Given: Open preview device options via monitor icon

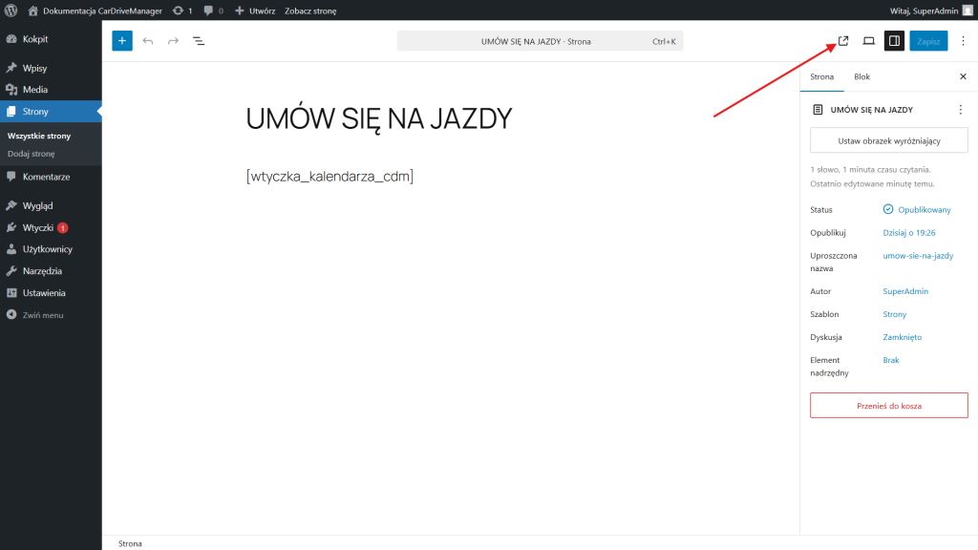Looking at the screenshot, I should click(868, 40).
